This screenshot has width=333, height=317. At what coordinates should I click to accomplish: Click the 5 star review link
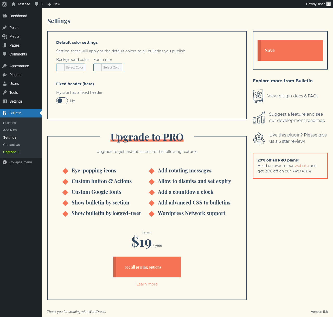[298, 138]
